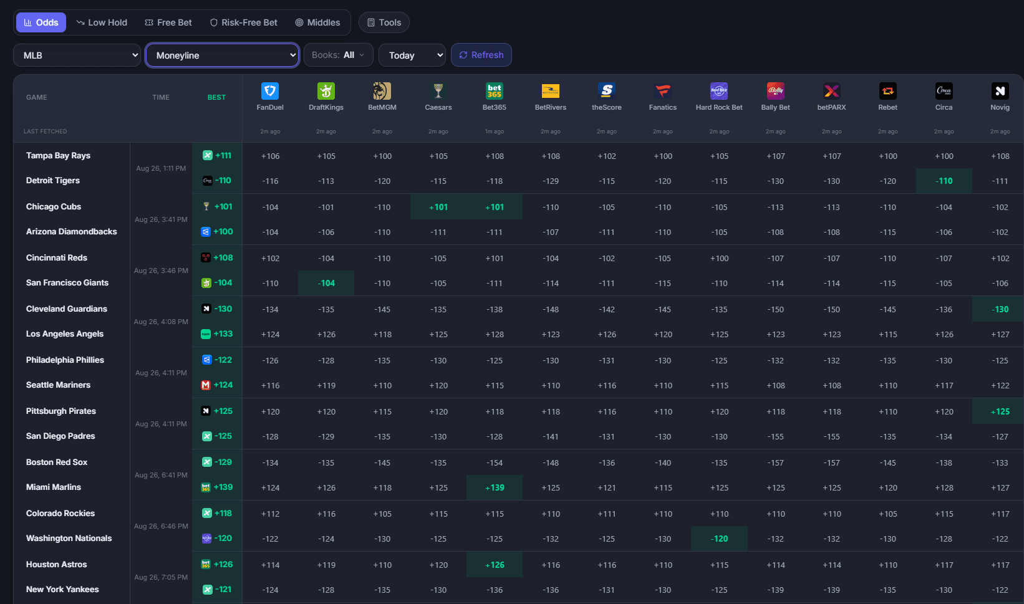The height and width of the screenshot is (604, 1024).
Task: Click DraftKings -104 highlighted odds for Giants
Action: point(326,283)
